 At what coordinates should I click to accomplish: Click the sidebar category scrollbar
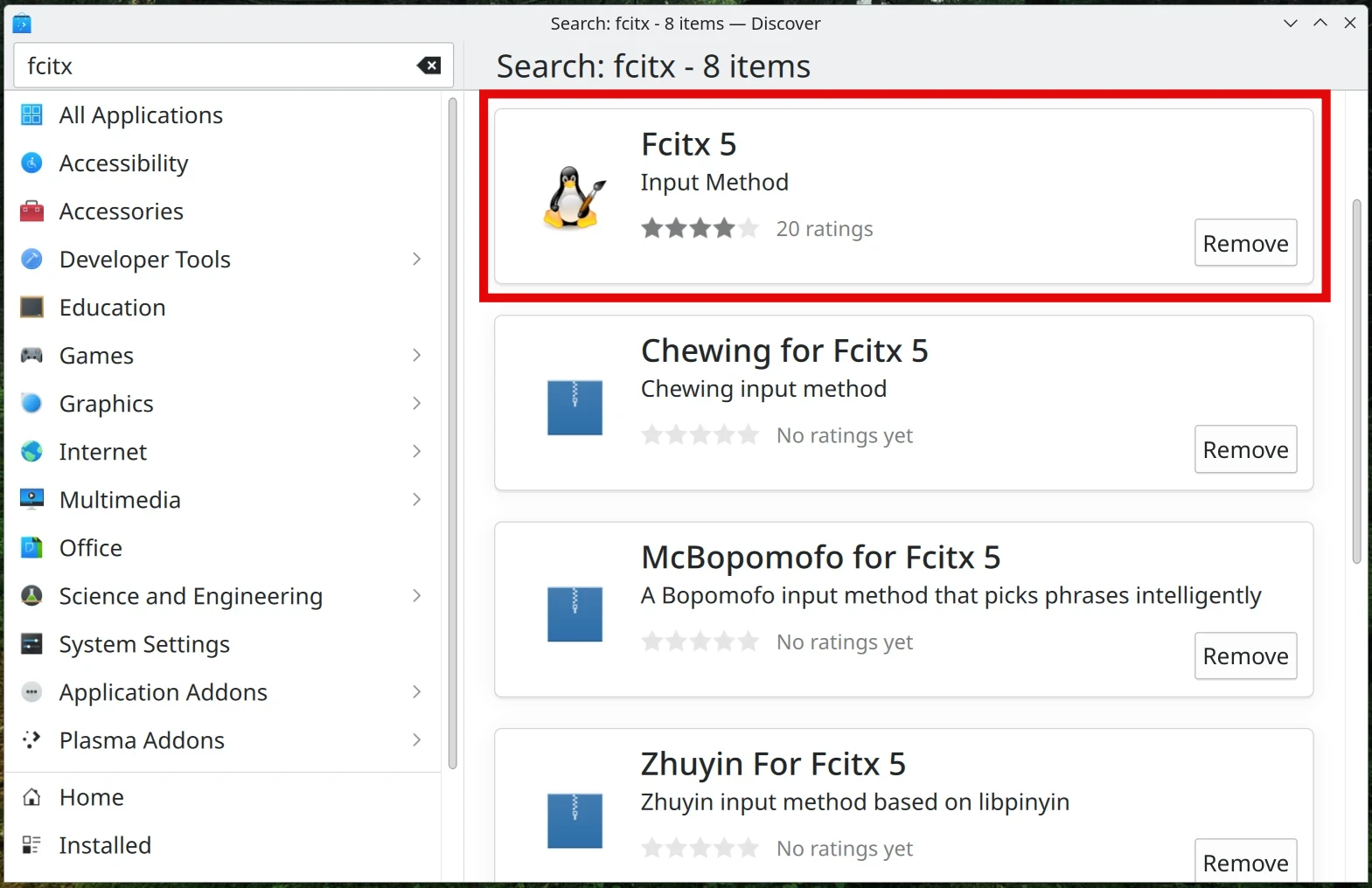pyautogui.click(x=452, y=434)
